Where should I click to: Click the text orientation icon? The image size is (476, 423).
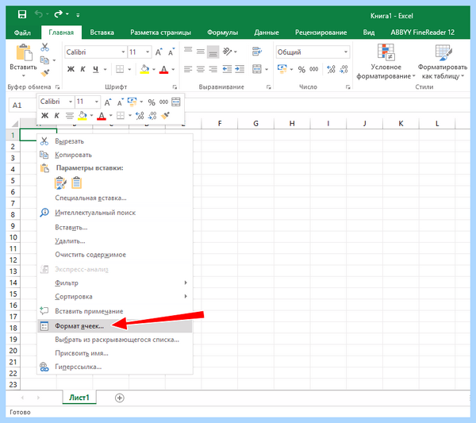[227, 52]
